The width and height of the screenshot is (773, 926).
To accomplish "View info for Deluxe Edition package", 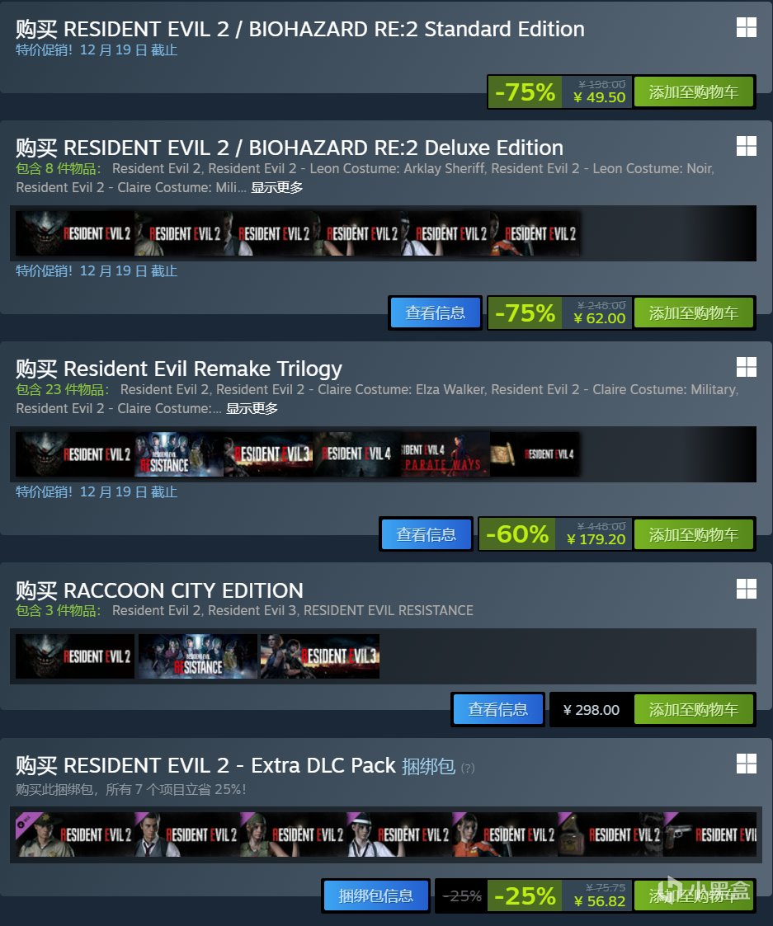I will tap(436, 313).
